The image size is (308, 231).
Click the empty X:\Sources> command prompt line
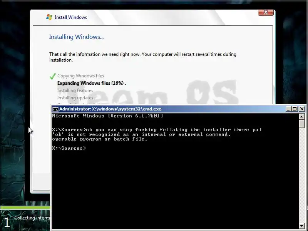pos(69,148)
